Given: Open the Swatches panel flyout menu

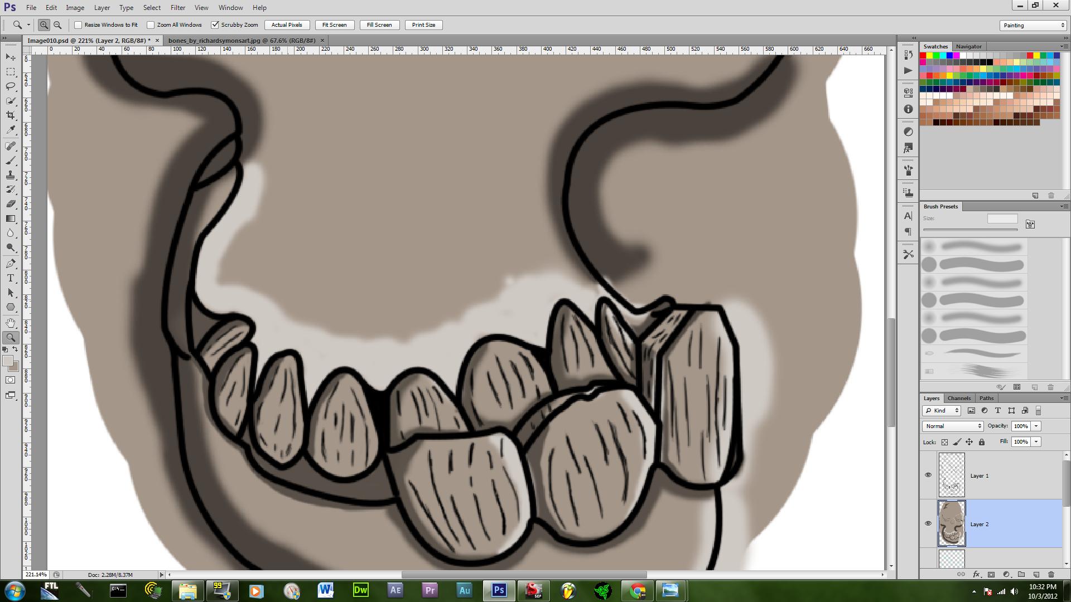Looking at the screenshot, I should pos(1064,46).
